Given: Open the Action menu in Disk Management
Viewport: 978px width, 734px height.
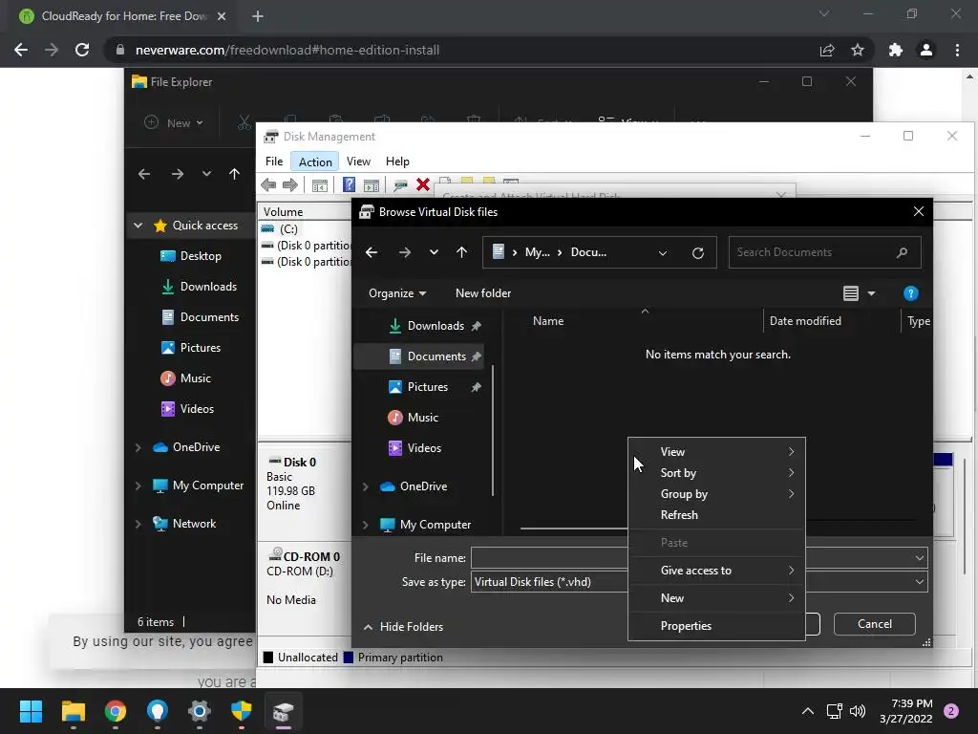Looking at the screenshot, I should (x=315, y=162).
